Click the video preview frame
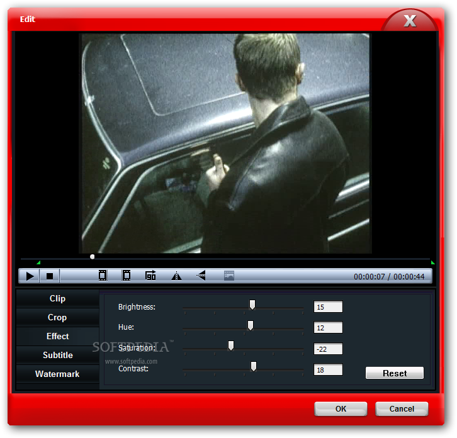 225,143
